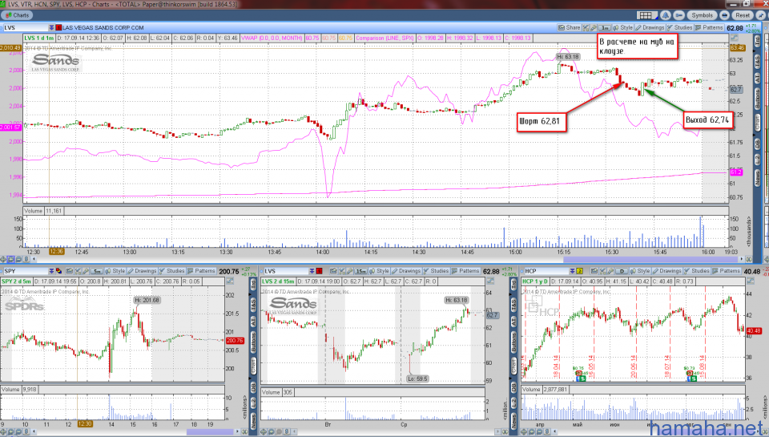Click the share icon on the SPY chart toolbar
Screen dimensions: 769x437
69,271
